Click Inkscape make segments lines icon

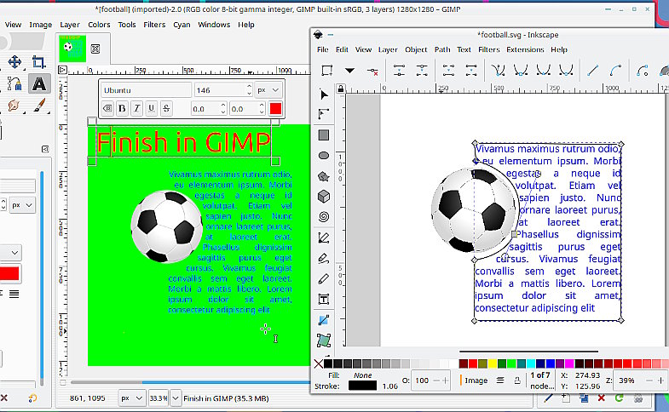[x=592, y=71]
